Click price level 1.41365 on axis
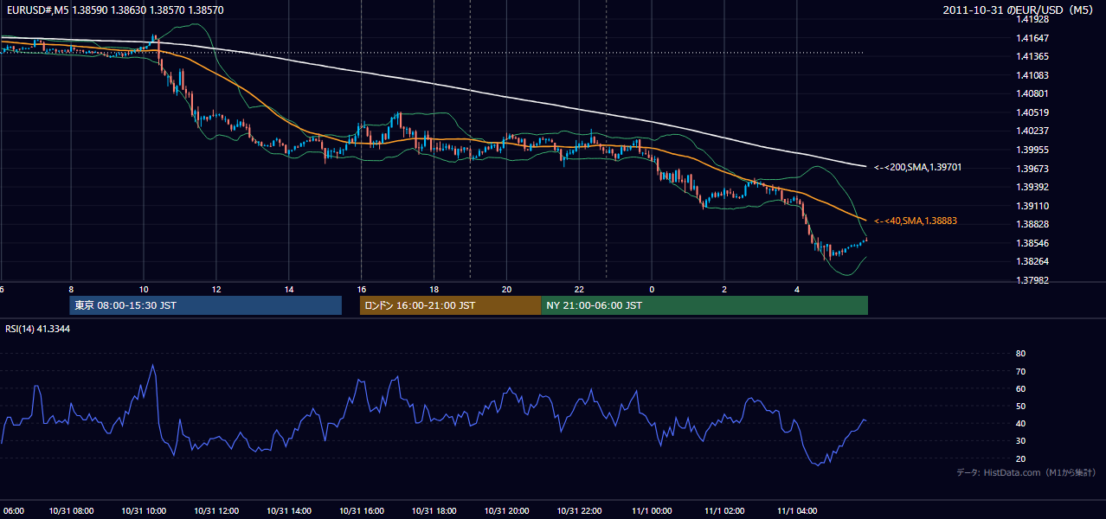Image resolution: width=1106 pixels, height=519 pixels. 1032,56
